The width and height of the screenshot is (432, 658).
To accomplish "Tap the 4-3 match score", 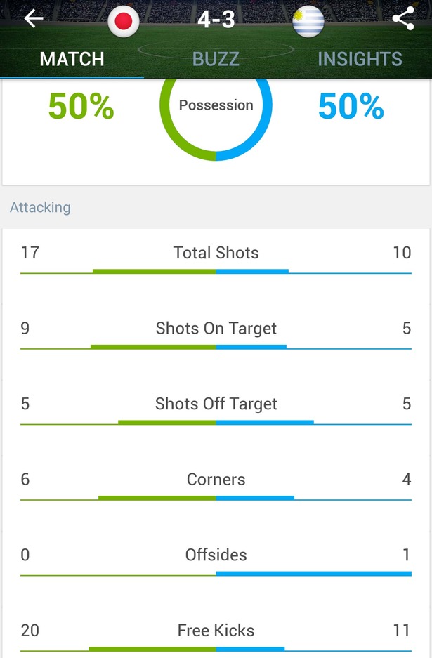I will tap(216, 19).
